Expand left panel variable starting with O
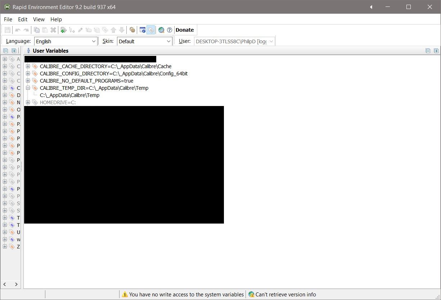 coord(5,110)
